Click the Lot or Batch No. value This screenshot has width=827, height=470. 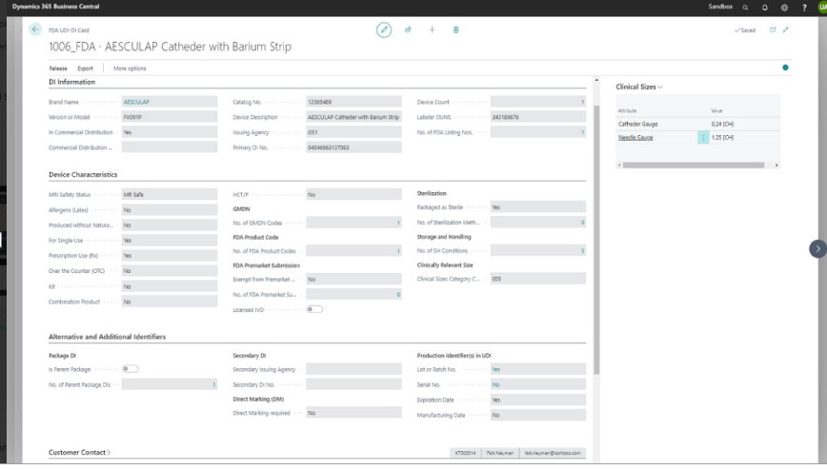(x=538, y=369)
